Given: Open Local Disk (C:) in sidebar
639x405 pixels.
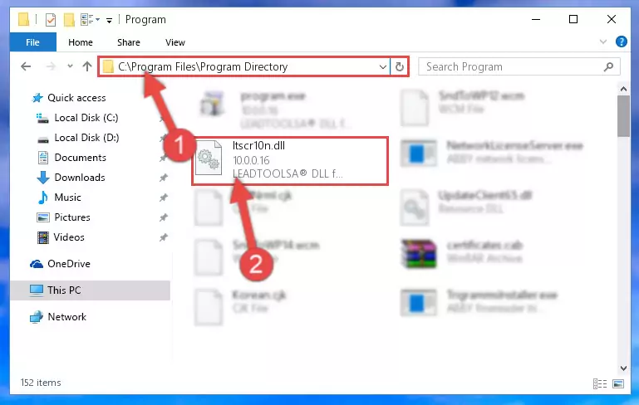Looking at the screenshot, I should 86,118.
